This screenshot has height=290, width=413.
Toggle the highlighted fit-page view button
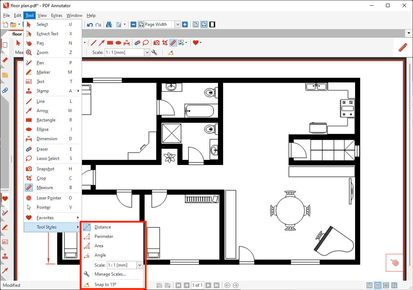[x=204, y=24]
